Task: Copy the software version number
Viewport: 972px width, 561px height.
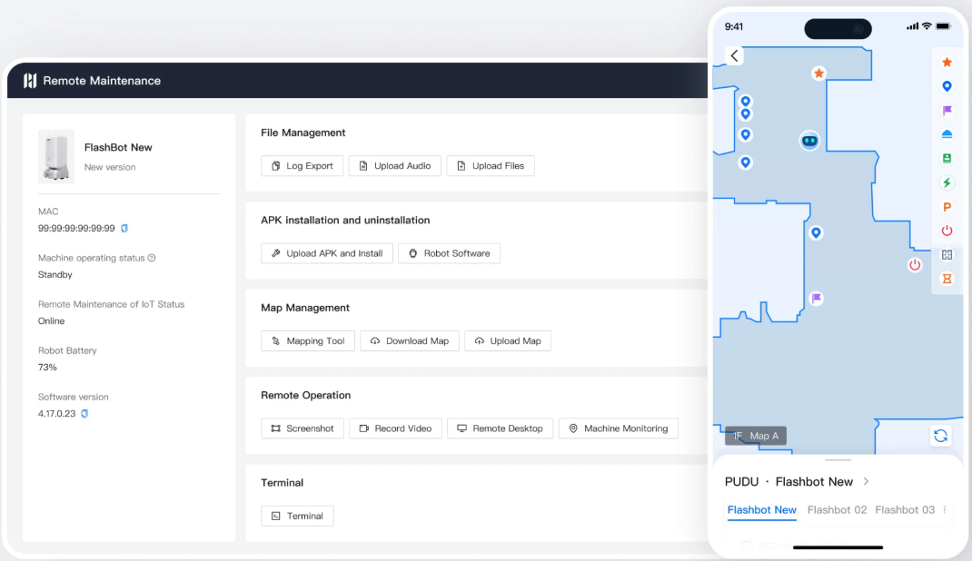Action: point(84,414)
